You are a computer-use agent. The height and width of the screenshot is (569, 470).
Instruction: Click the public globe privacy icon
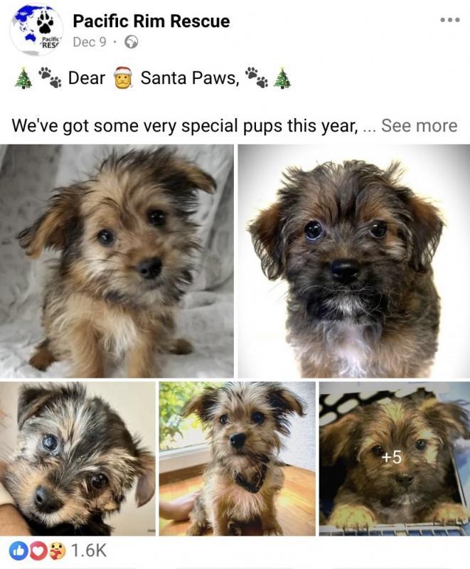[132, 42]
